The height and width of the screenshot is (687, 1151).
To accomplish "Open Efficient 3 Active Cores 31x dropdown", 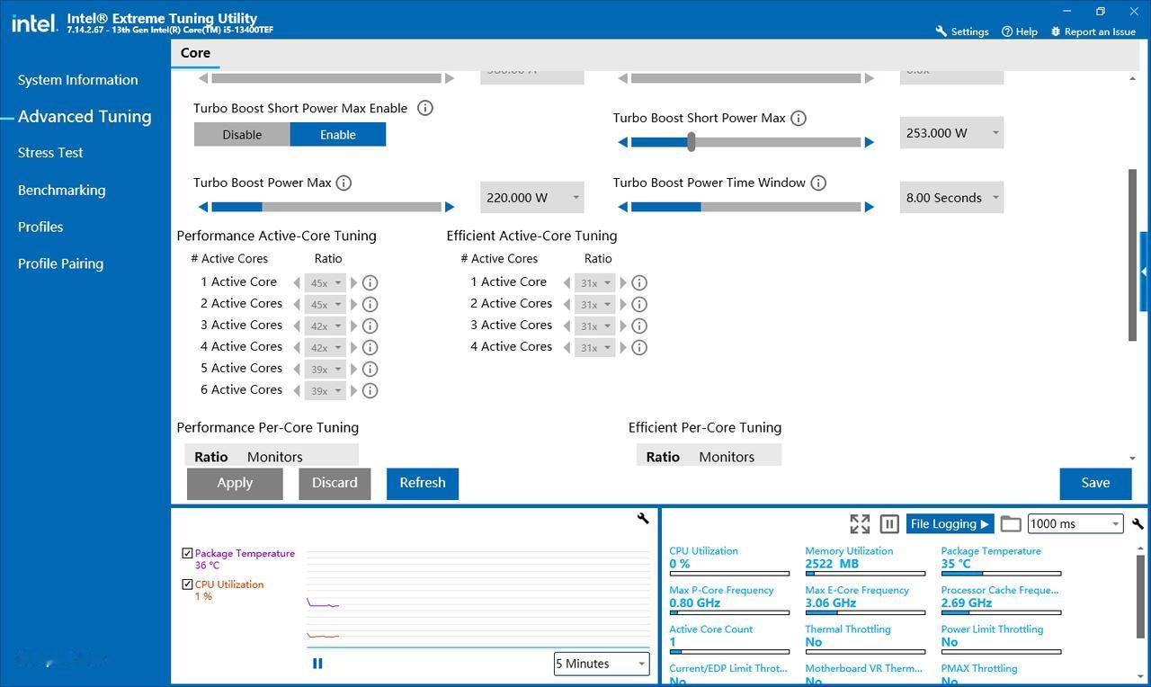I will [x=595, y=326].
